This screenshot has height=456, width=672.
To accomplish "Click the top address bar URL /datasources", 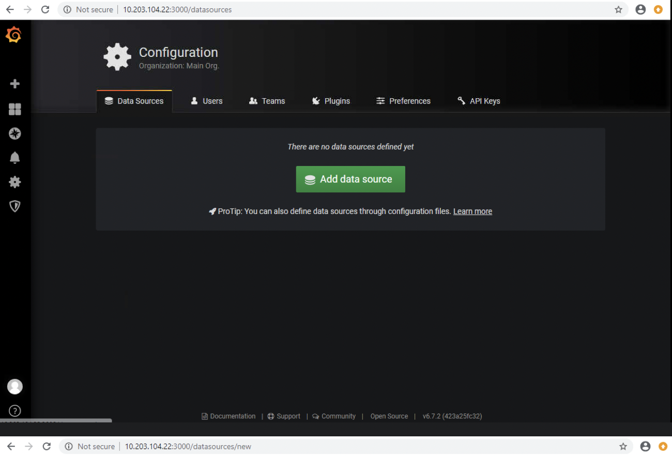I will pyautogui.click(x=177, y=9).
